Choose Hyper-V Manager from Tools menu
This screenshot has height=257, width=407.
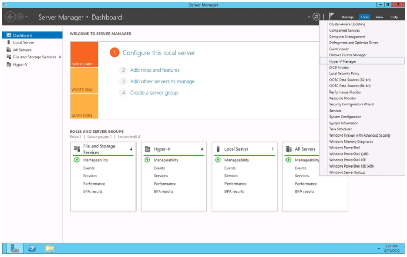tap(362, 61)
